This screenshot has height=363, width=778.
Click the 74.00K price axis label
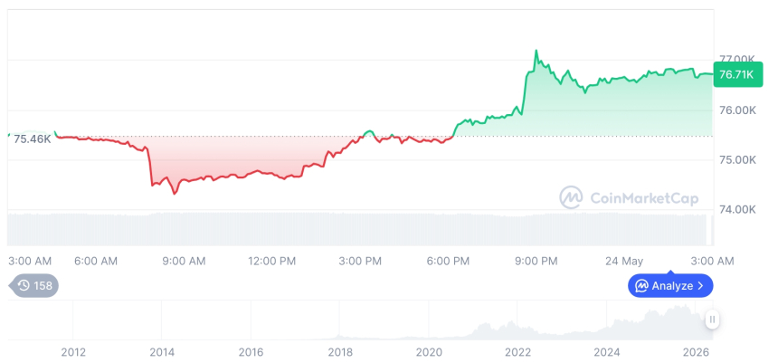(x=736, y=209)
